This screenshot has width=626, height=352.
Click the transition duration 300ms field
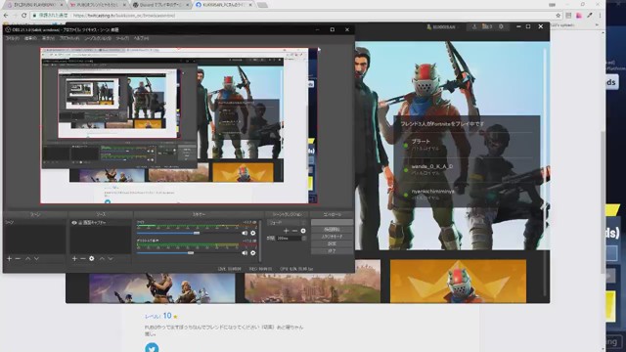tap(289, 239)
